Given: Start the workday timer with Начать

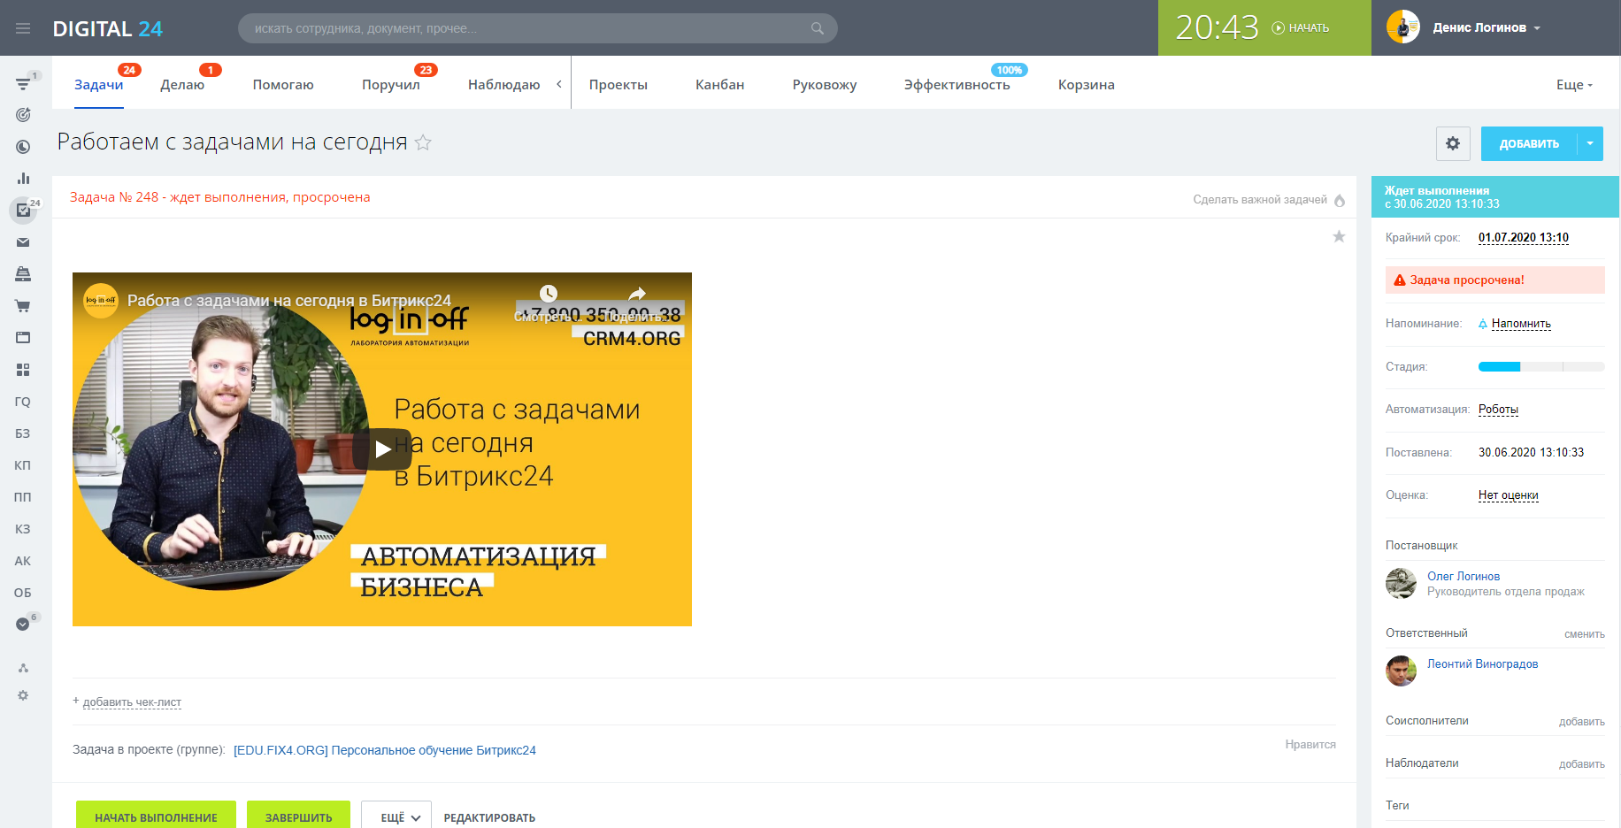Looking at the screenshot, I should [1301, 28].
